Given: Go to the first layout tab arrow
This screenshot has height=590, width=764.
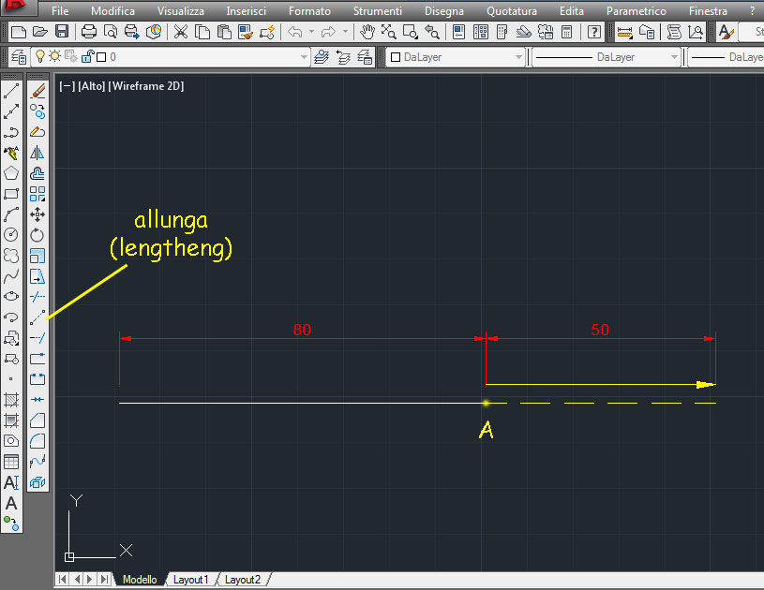Looking at the screenshot, I should [x=62, y=580].
